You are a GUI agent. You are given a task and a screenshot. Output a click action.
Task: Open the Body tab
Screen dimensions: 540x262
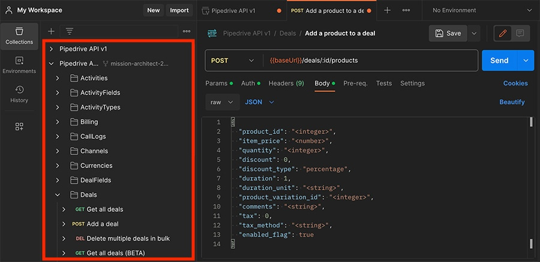[x=325, y=83]
